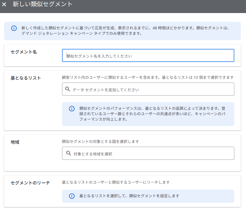Click the セグメント名 section label

tap(24, 52)
